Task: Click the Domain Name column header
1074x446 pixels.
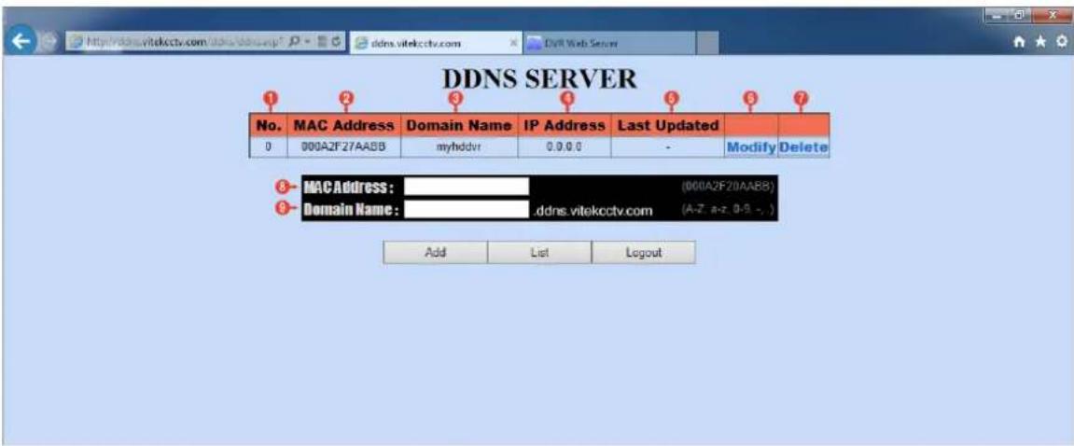Action: point(459,126)
